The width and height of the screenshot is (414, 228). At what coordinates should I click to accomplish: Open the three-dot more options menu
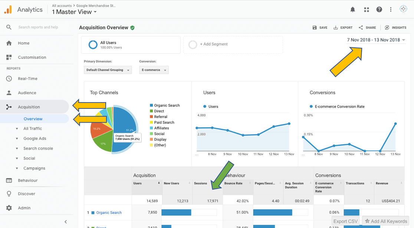[x=391, y=10]
